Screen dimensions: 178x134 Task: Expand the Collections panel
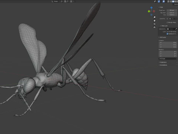click(163, 62)
